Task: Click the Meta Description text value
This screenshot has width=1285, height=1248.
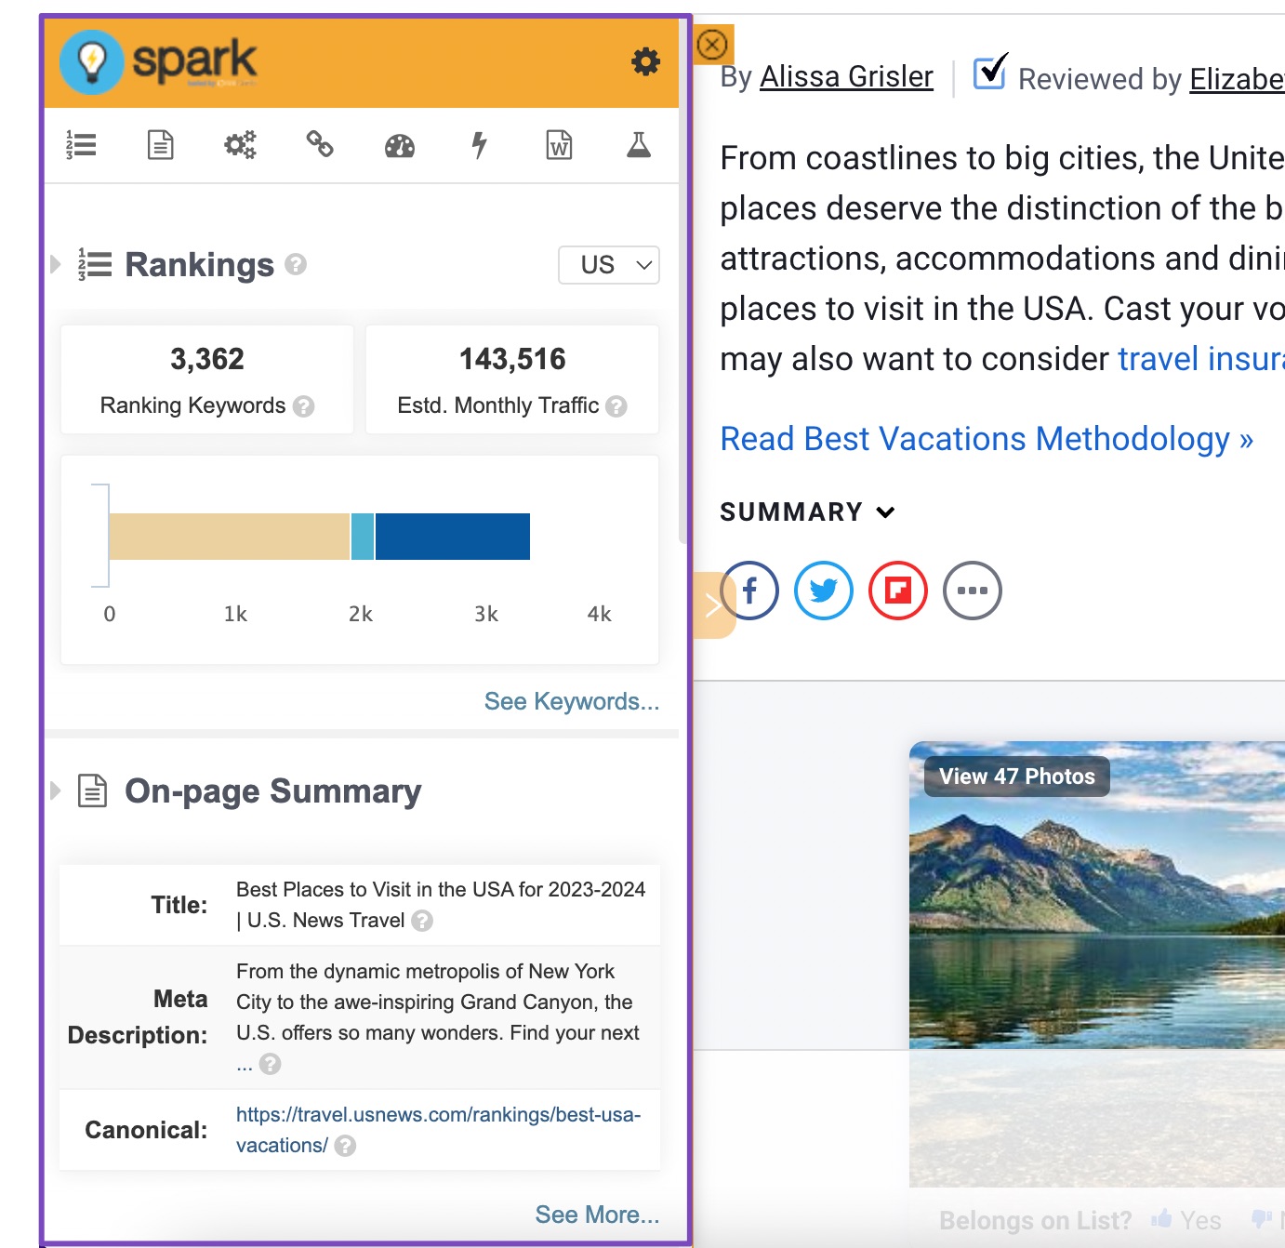Action: point(438,1017)
